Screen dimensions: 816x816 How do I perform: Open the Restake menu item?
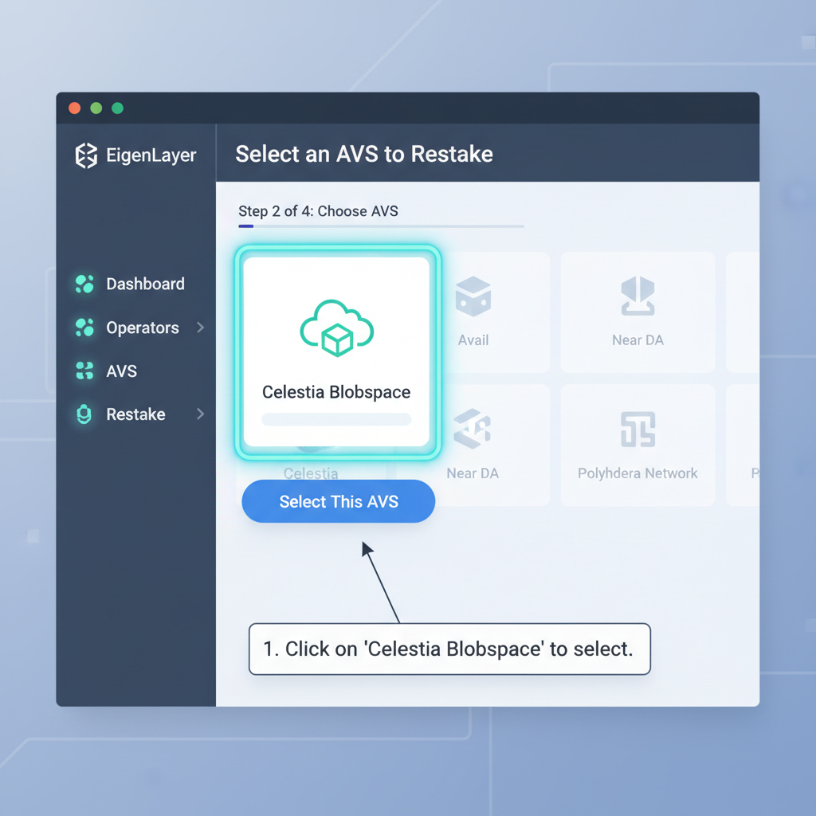click(x=135, y=414)
